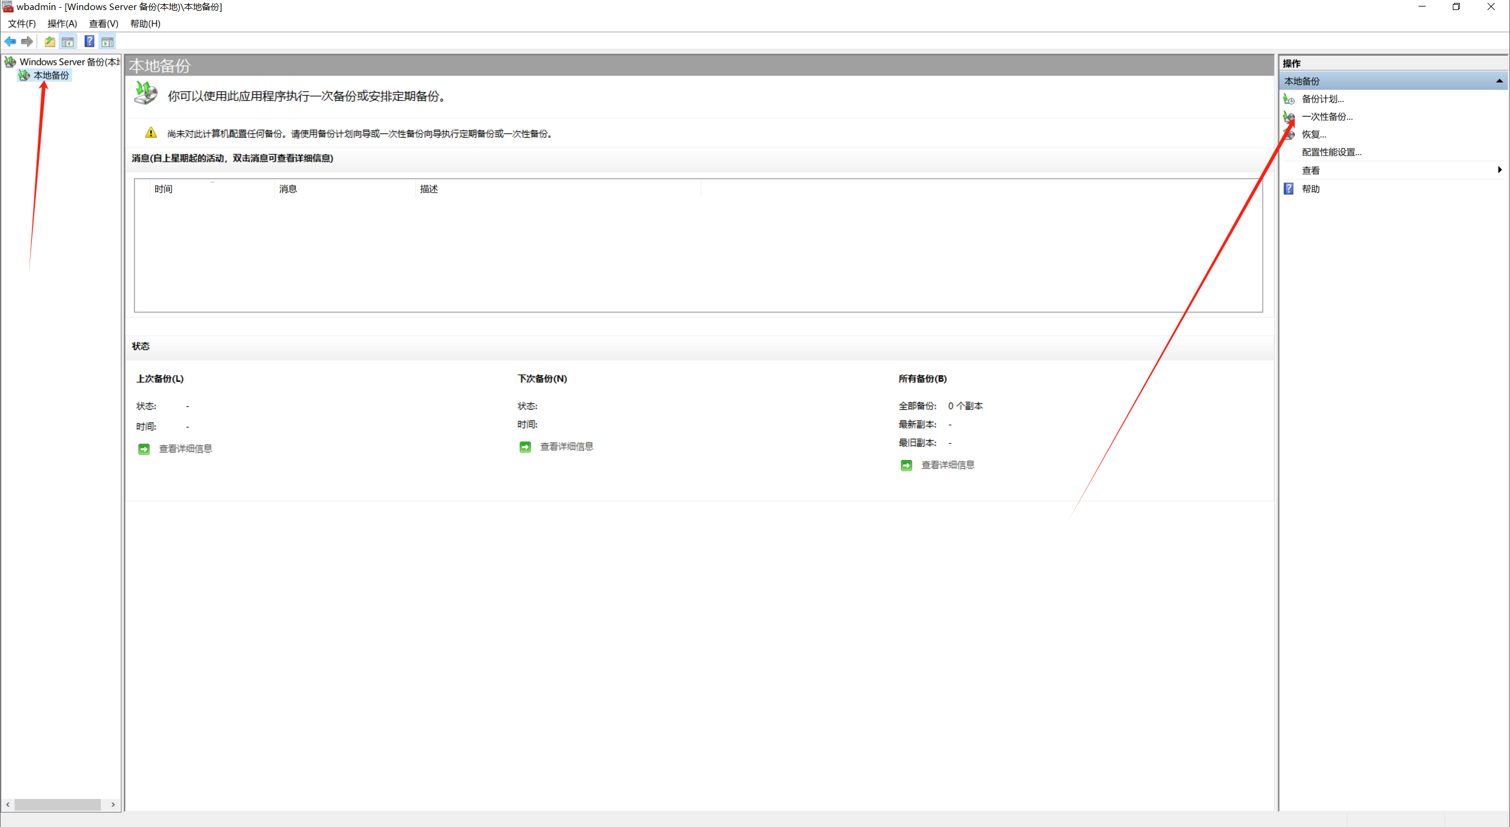Open 恢复 in the actions pane
Screen dimensions: 1510x827
click(x=1314, y=134)
